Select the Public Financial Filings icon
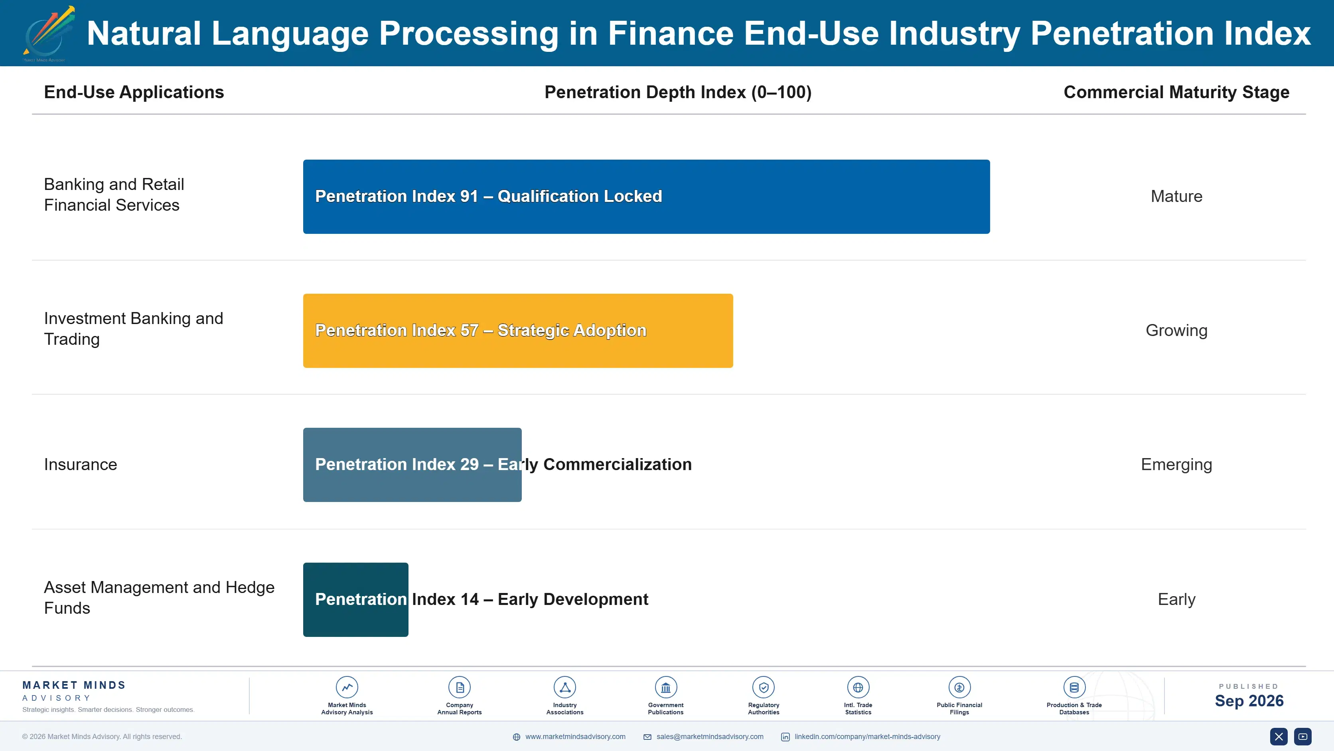 pyautogui.click(x=959, y=687)
